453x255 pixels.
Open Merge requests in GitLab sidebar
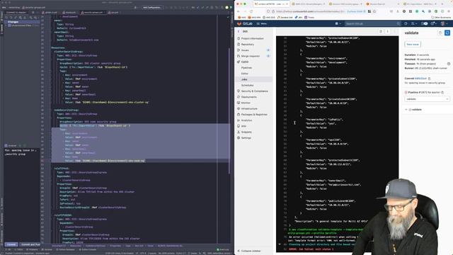(x=251, y=56)
